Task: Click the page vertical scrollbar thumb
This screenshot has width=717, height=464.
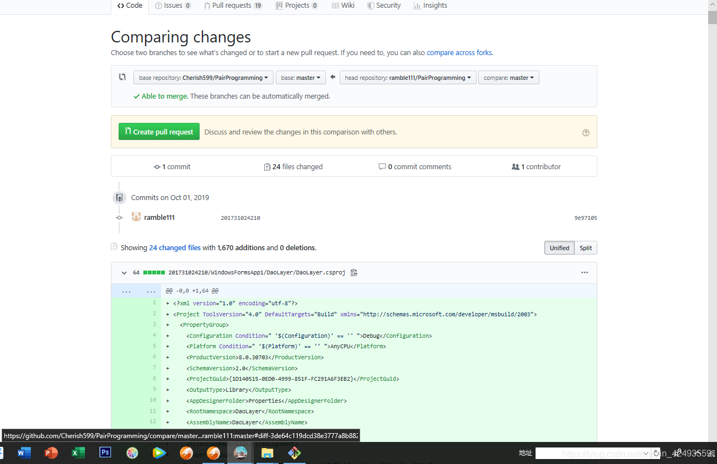Action: point(713,17)
